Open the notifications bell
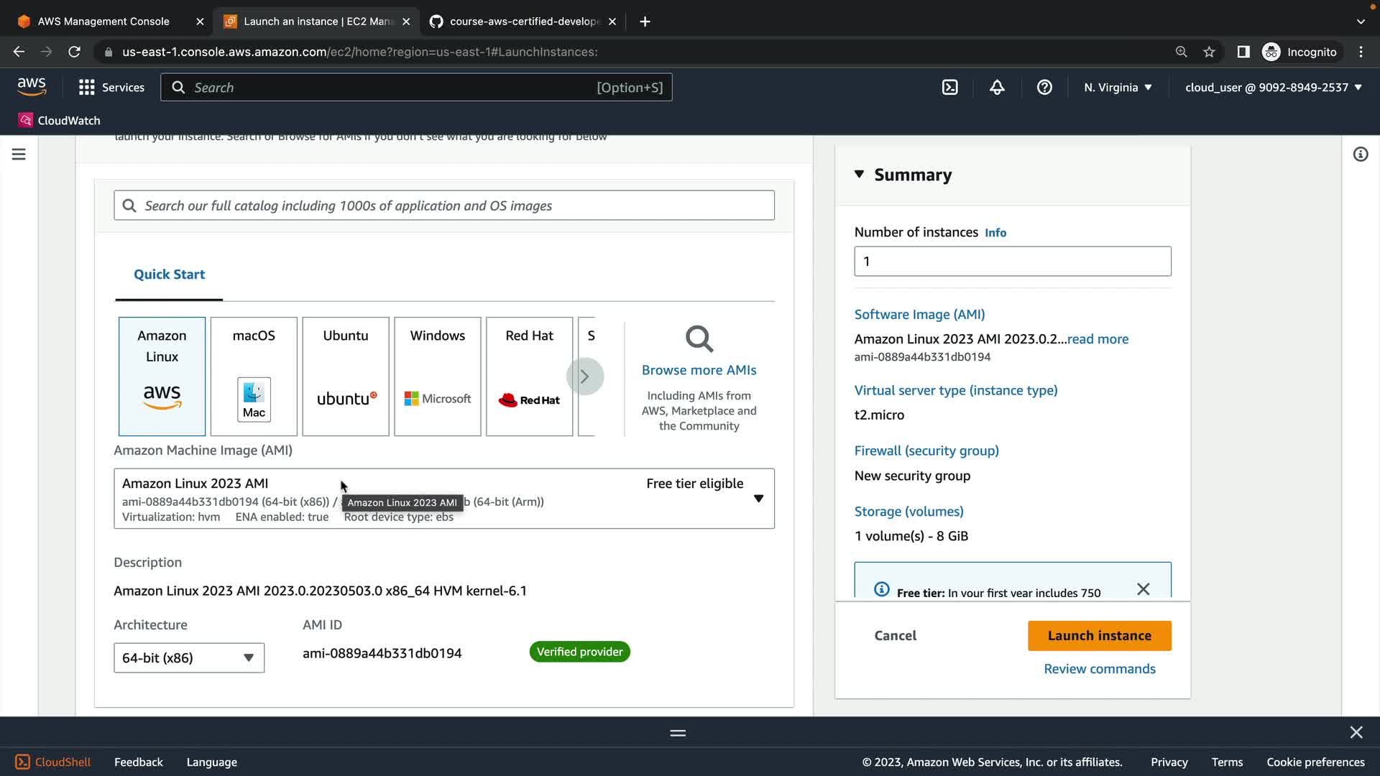 (x=997, y=87)
